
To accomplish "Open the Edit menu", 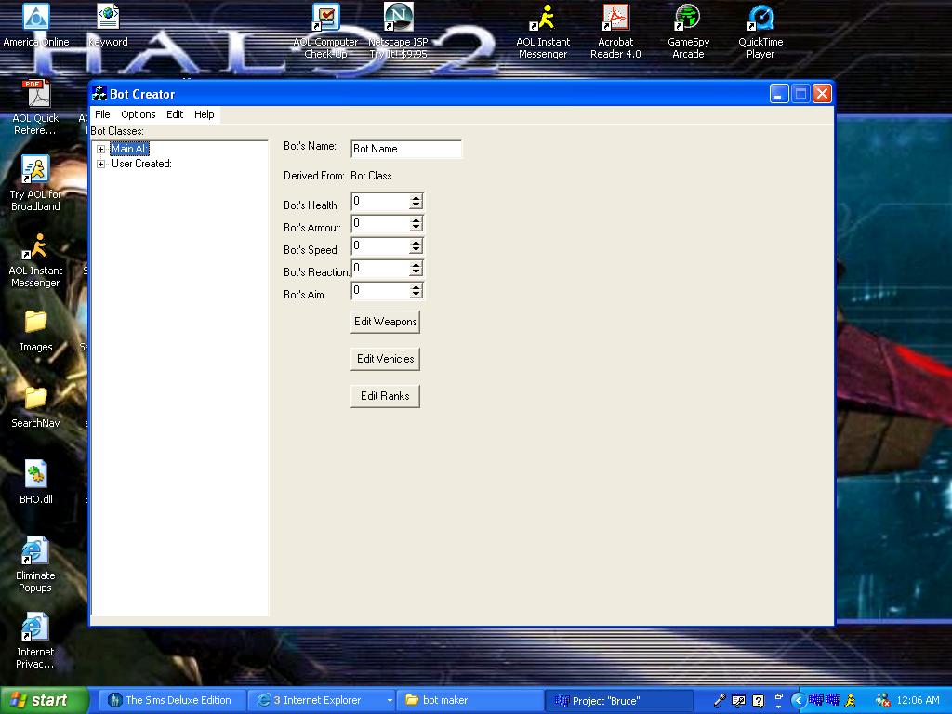I will (175, 114).
